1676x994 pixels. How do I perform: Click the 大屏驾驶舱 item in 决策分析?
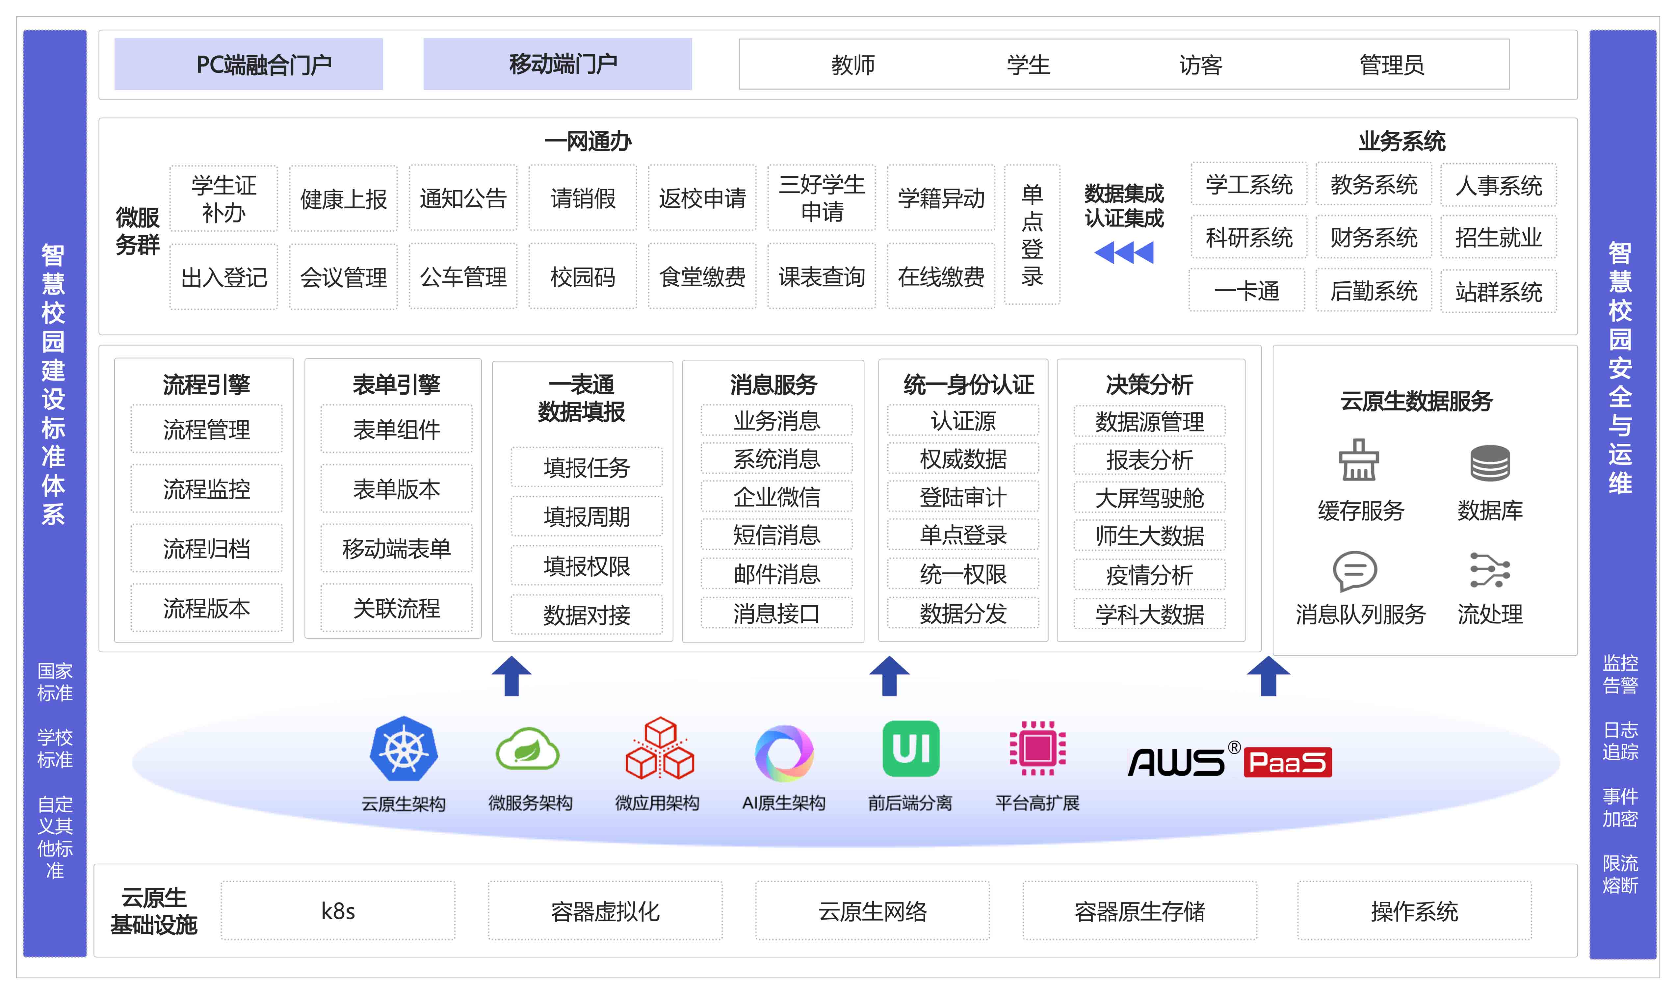coord(1149,498)
